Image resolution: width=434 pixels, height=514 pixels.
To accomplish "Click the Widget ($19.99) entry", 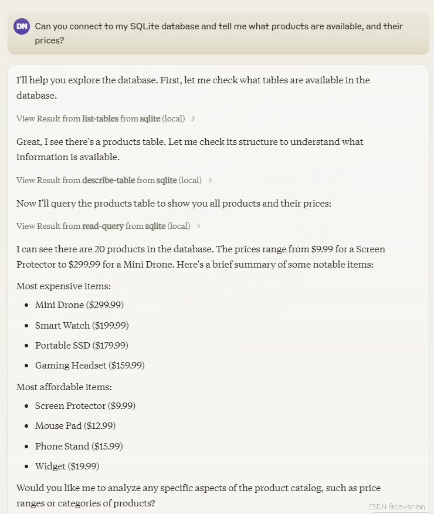I will 67,466.
